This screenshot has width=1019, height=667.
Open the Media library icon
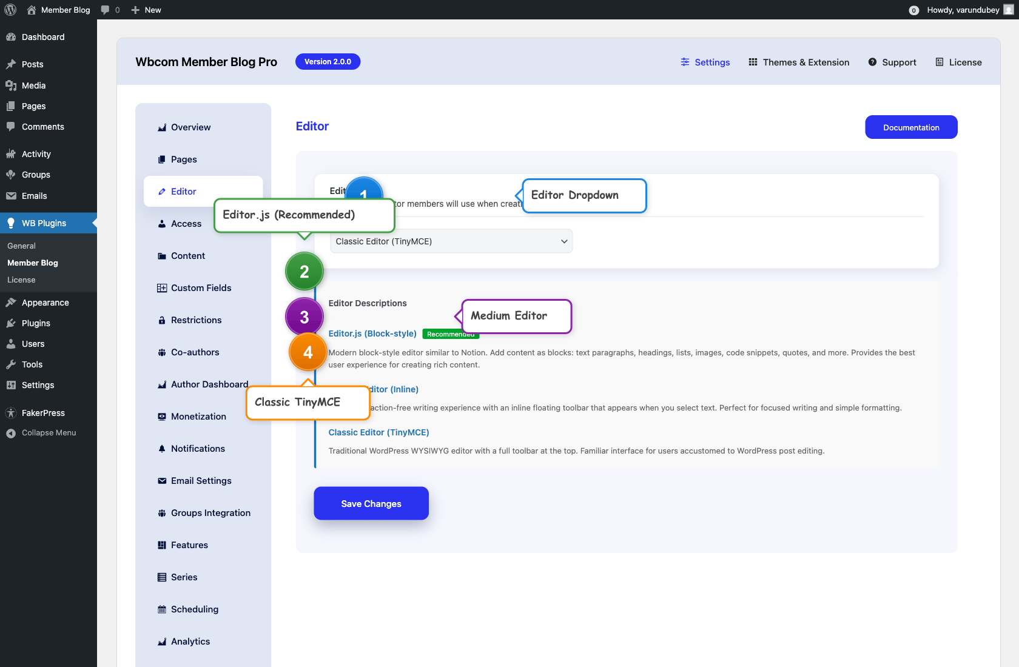pyautogui.click(x=12, y=85)
